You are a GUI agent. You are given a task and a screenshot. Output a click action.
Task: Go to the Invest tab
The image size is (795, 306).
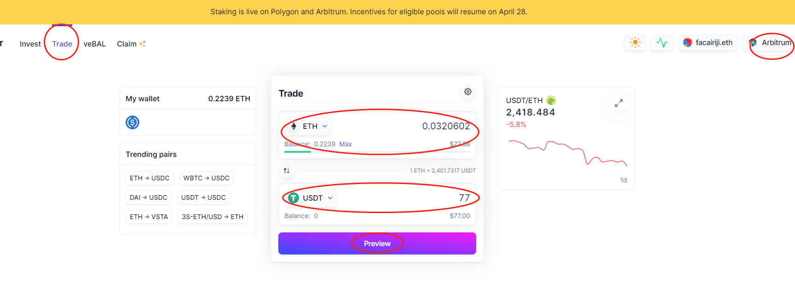point(30,44)
